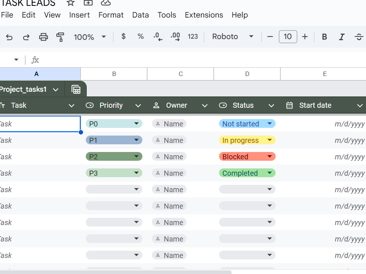366x274 pixels.
Task: Select column D header
Action: pos(247,74)
